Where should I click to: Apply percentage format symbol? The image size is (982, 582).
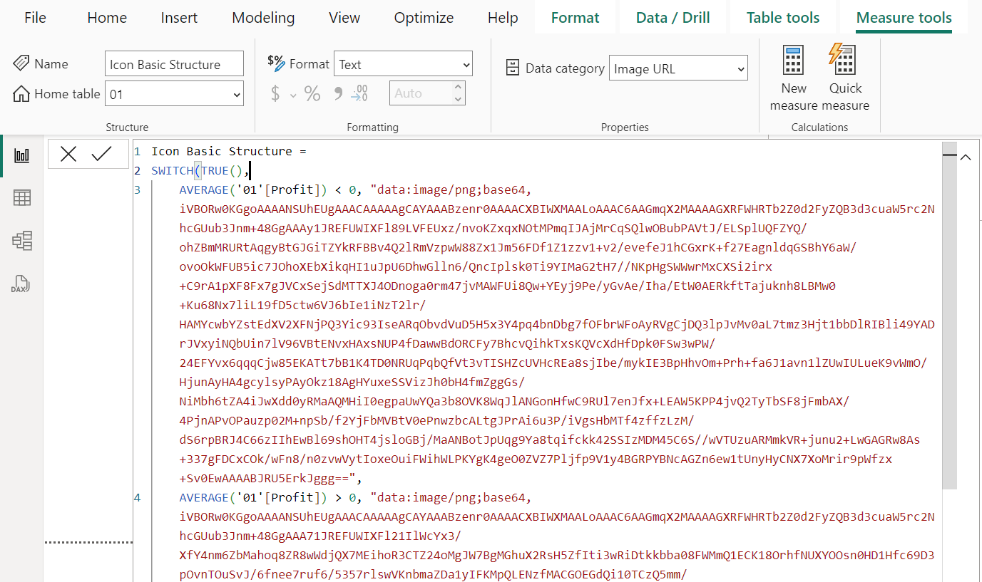[x=312, y=93]
